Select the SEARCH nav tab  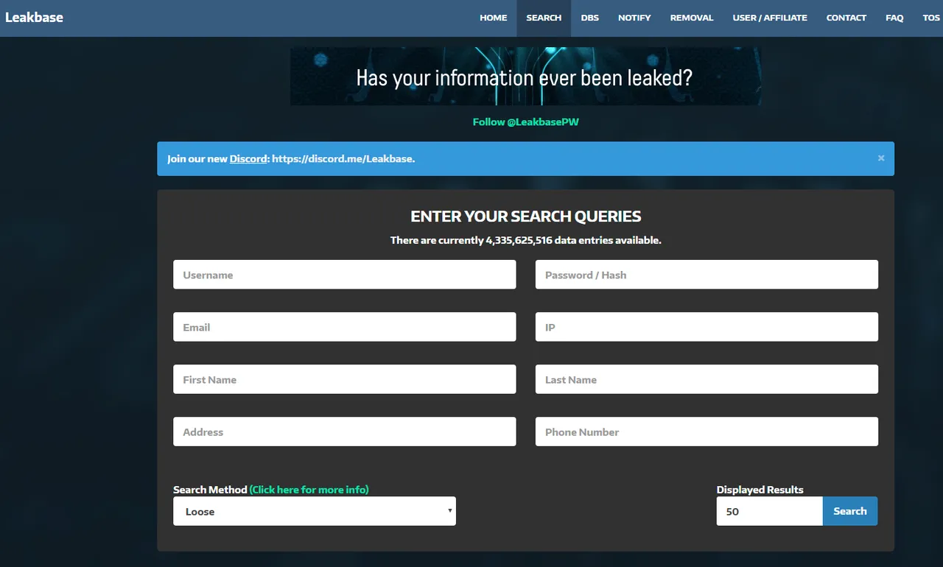[x=544, y=18]
